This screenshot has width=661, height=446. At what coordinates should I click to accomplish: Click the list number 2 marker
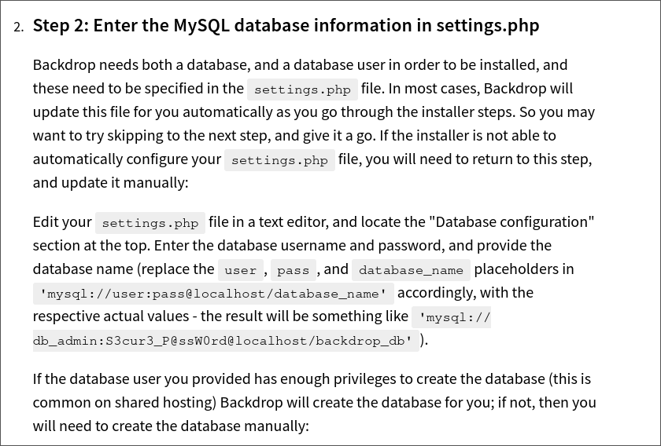point(19,27)
